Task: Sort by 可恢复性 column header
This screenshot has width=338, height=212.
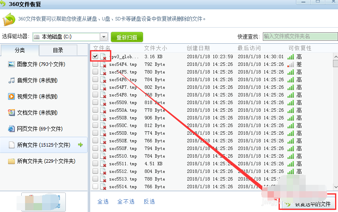Action: [x=300, y=48]
